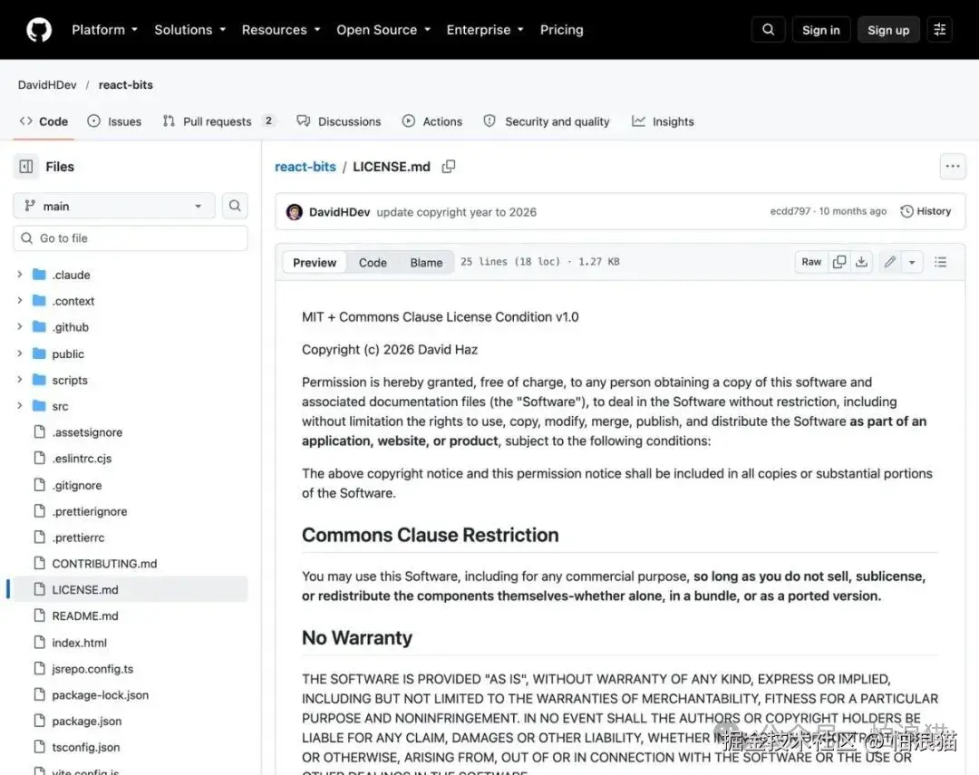
Task: Open the CONTRIBUTING.md file
Action: click(104, 563)
